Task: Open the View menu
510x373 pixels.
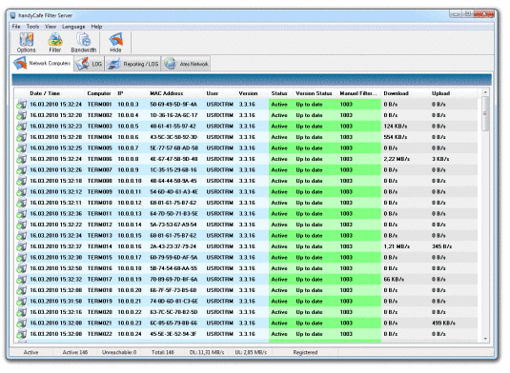Action: [51, 27]
